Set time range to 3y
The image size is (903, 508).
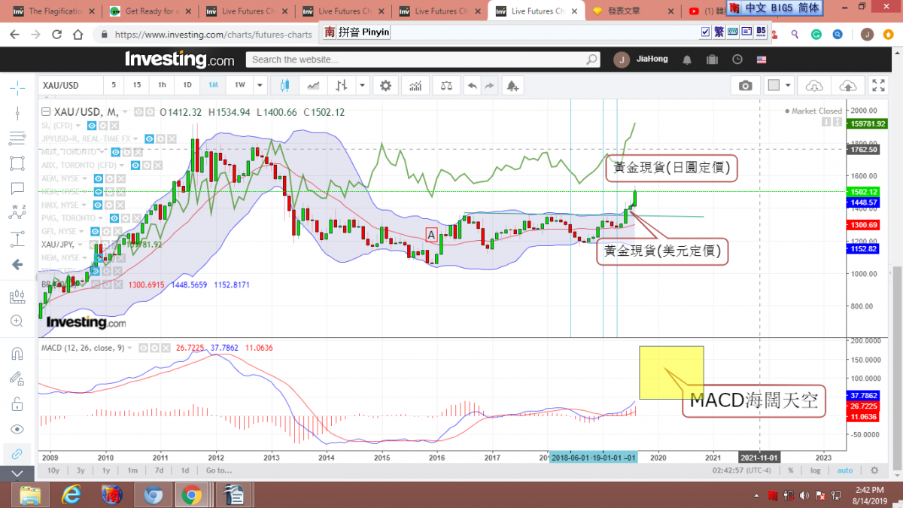point(81,470)
